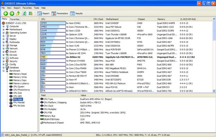Select Memory Read benchmark
216x137 pixels.
(20, 74)
